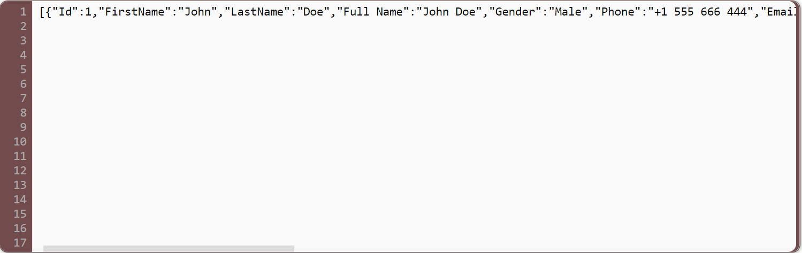Click empty editor area on line 9
Viewport: 802px width, 253px height.
click(x=412, y=127)
